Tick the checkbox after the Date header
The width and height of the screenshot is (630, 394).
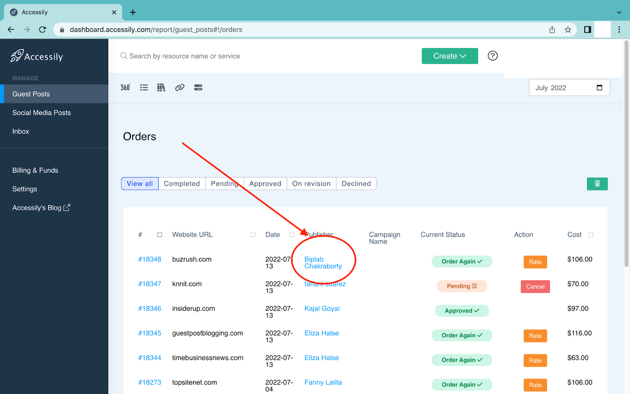coord(292,235)
